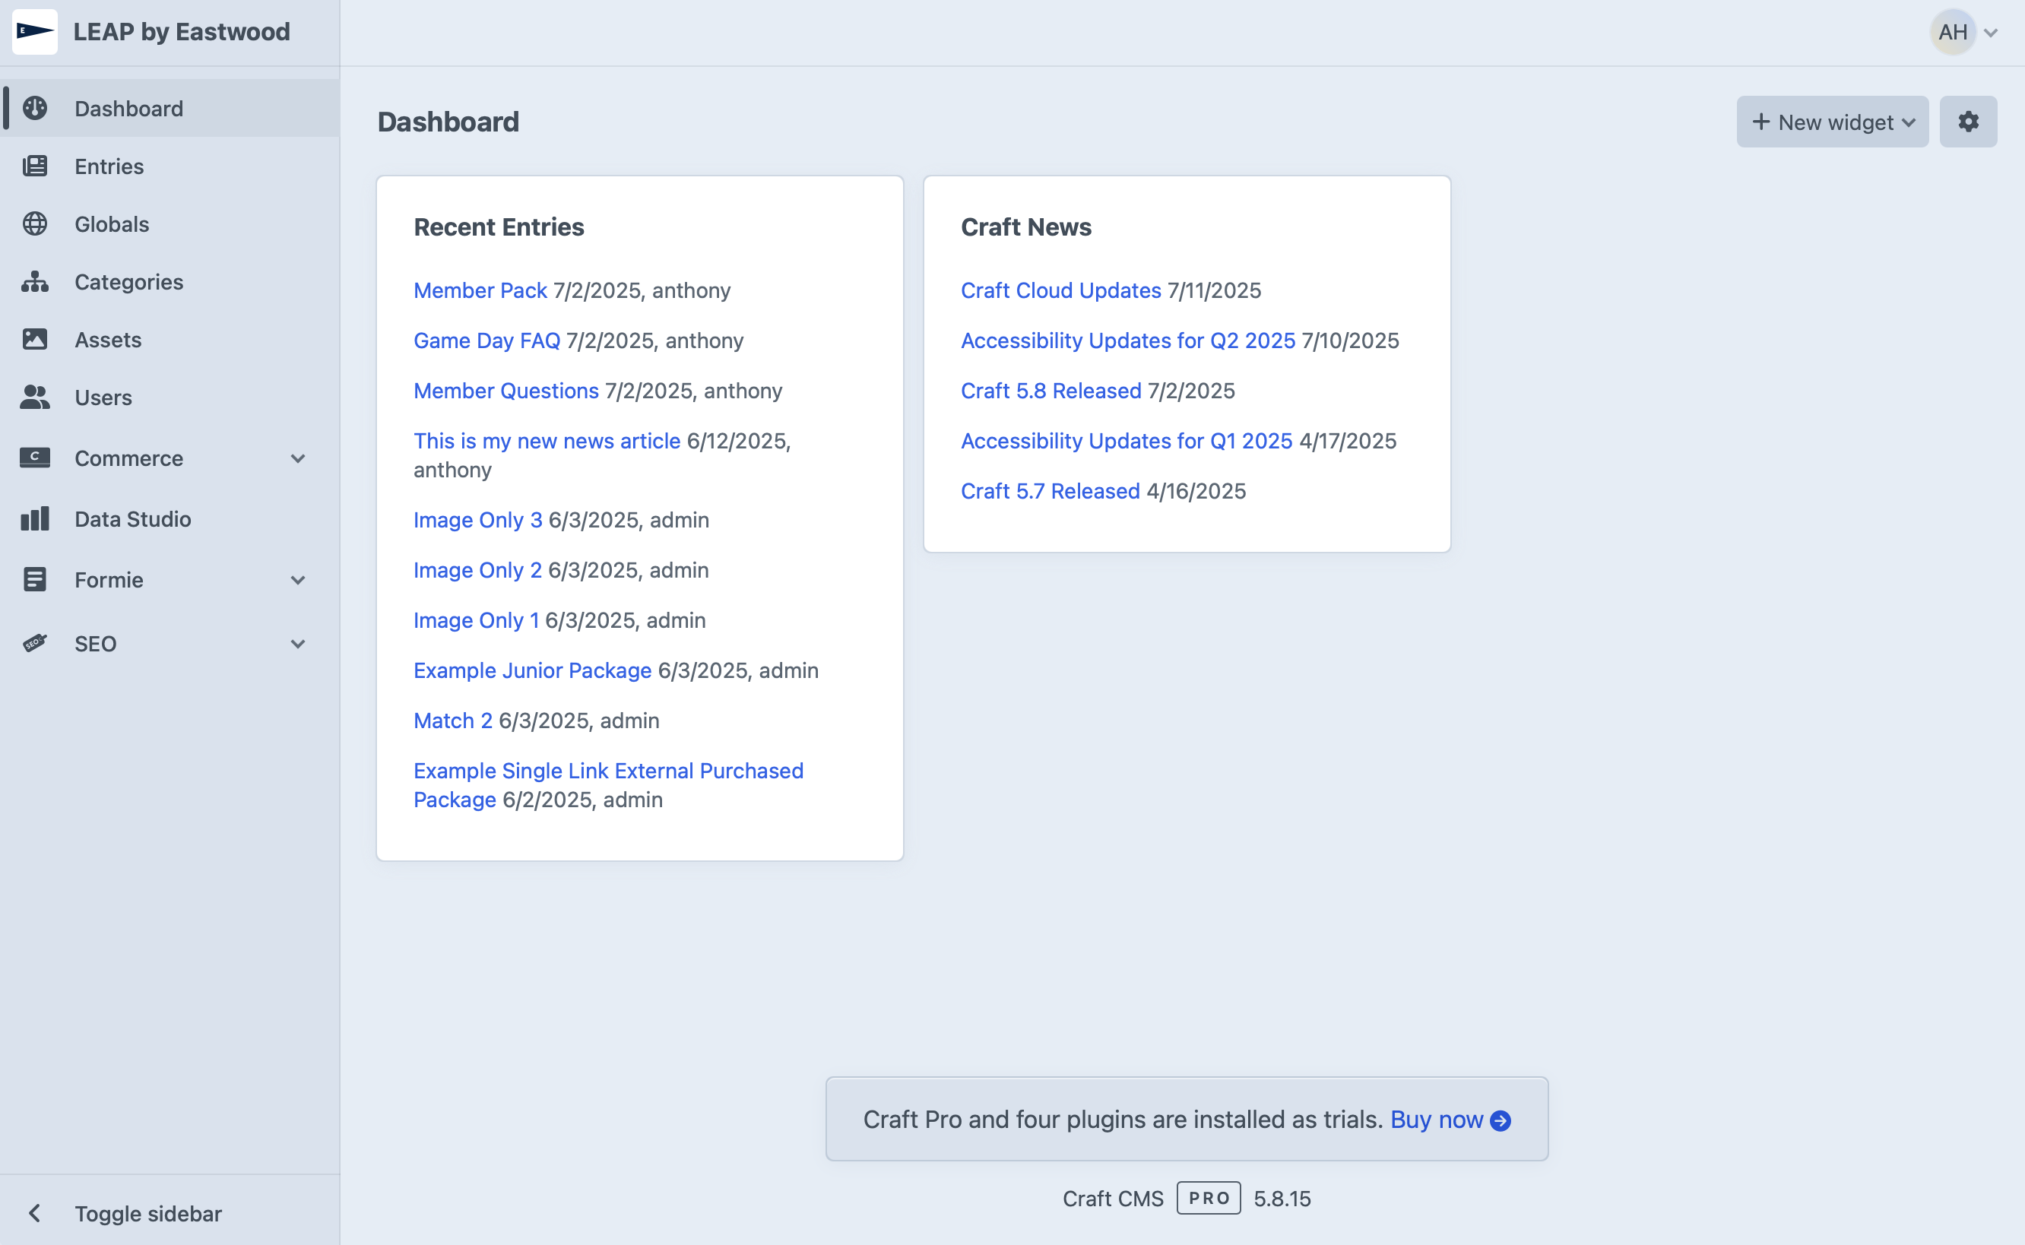
Task: Expand the SEO submenu chevron
Action: tap(298, 644)
